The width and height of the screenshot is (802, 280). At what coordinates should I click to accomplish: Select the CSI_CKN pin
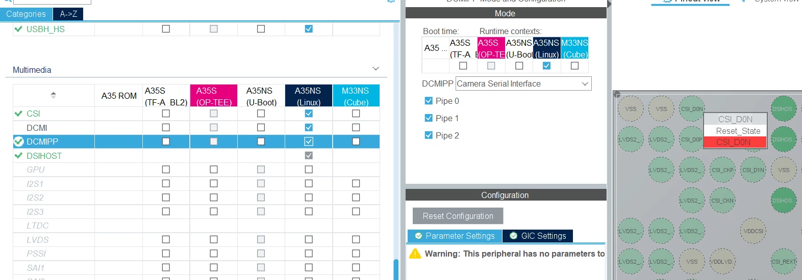point(722,201)
